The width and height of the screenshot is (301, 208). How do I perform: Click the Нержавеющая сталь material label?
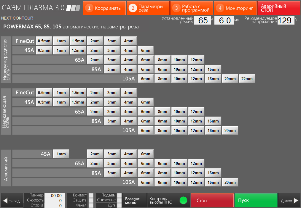click(6, 112)
